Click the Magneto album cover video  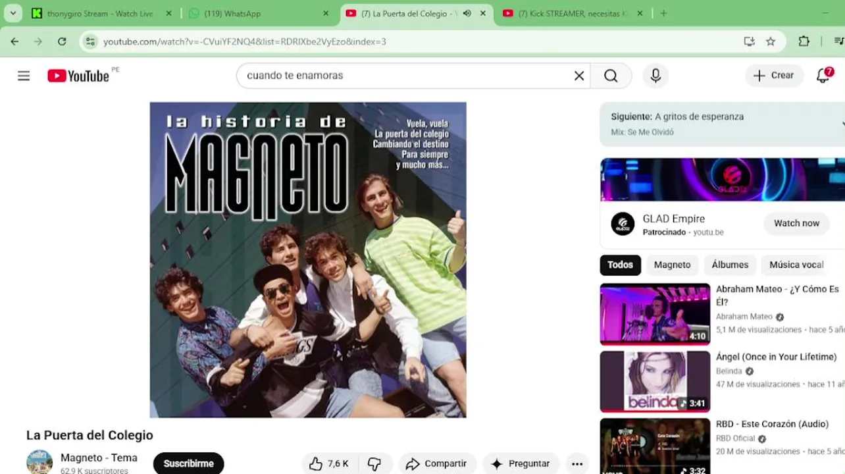pos(308,259)
